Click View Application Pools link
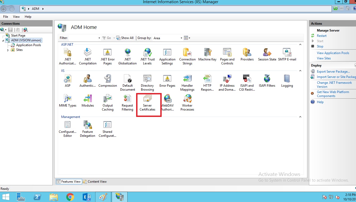 (x=333, y=53)
